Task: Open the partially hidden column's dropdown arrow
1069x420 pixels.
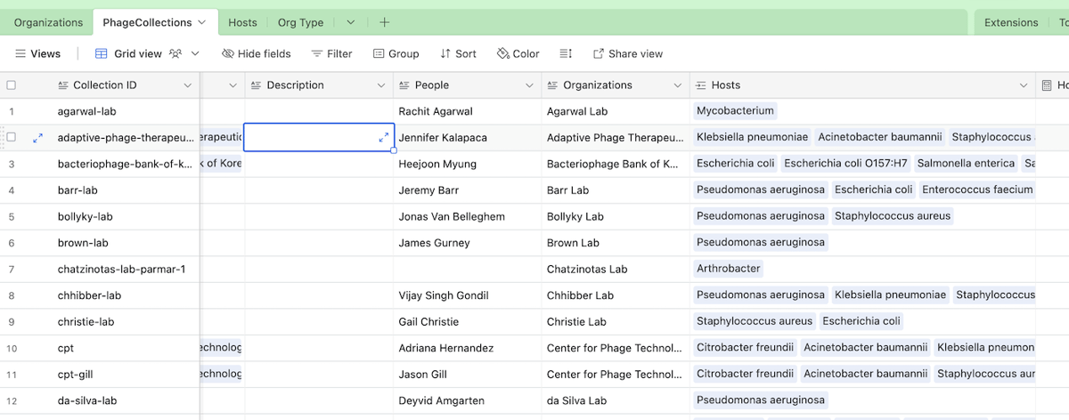Action: point(233,85)
